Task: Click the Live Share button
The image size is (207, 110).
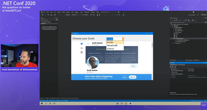Action: (192, 15)
